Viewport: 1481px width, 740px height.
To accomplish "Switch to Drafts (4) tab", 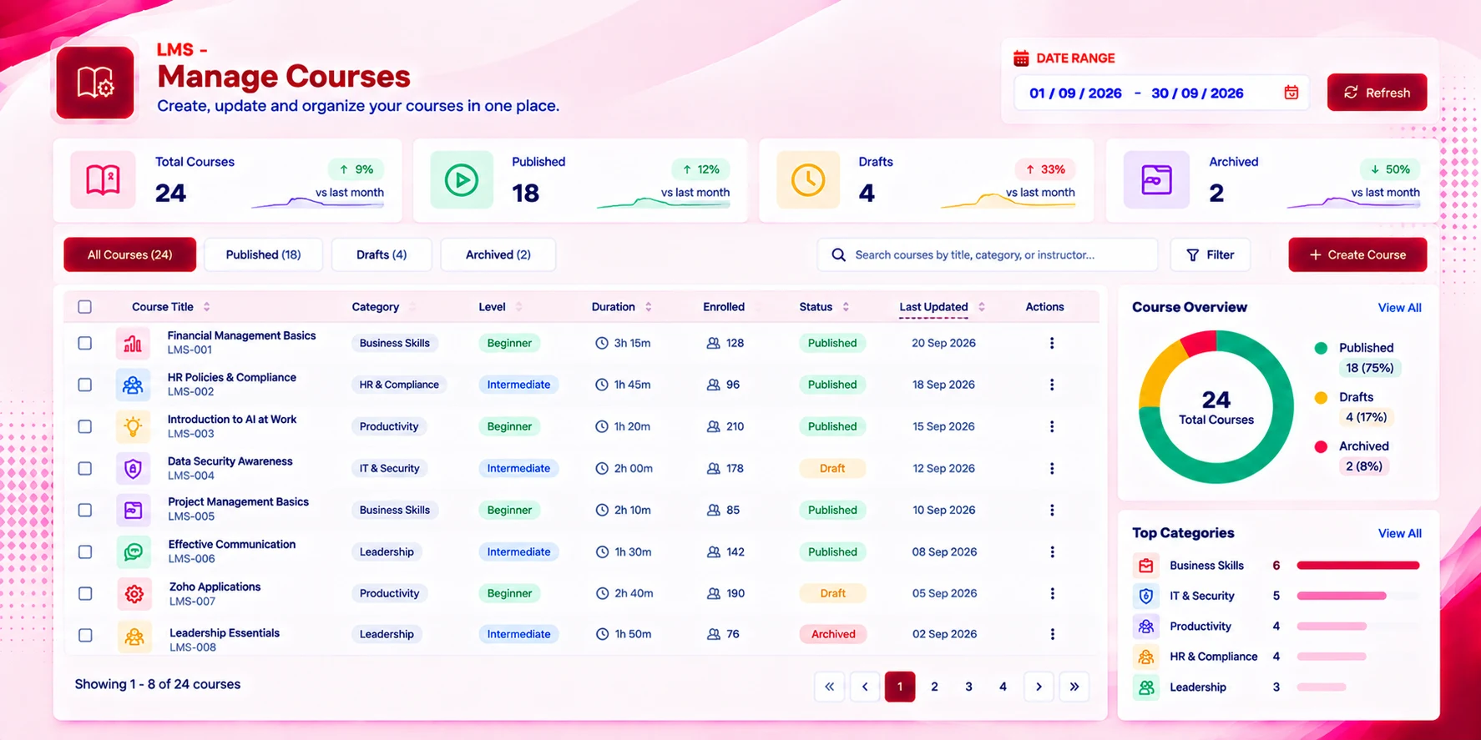I will point(382,254).
